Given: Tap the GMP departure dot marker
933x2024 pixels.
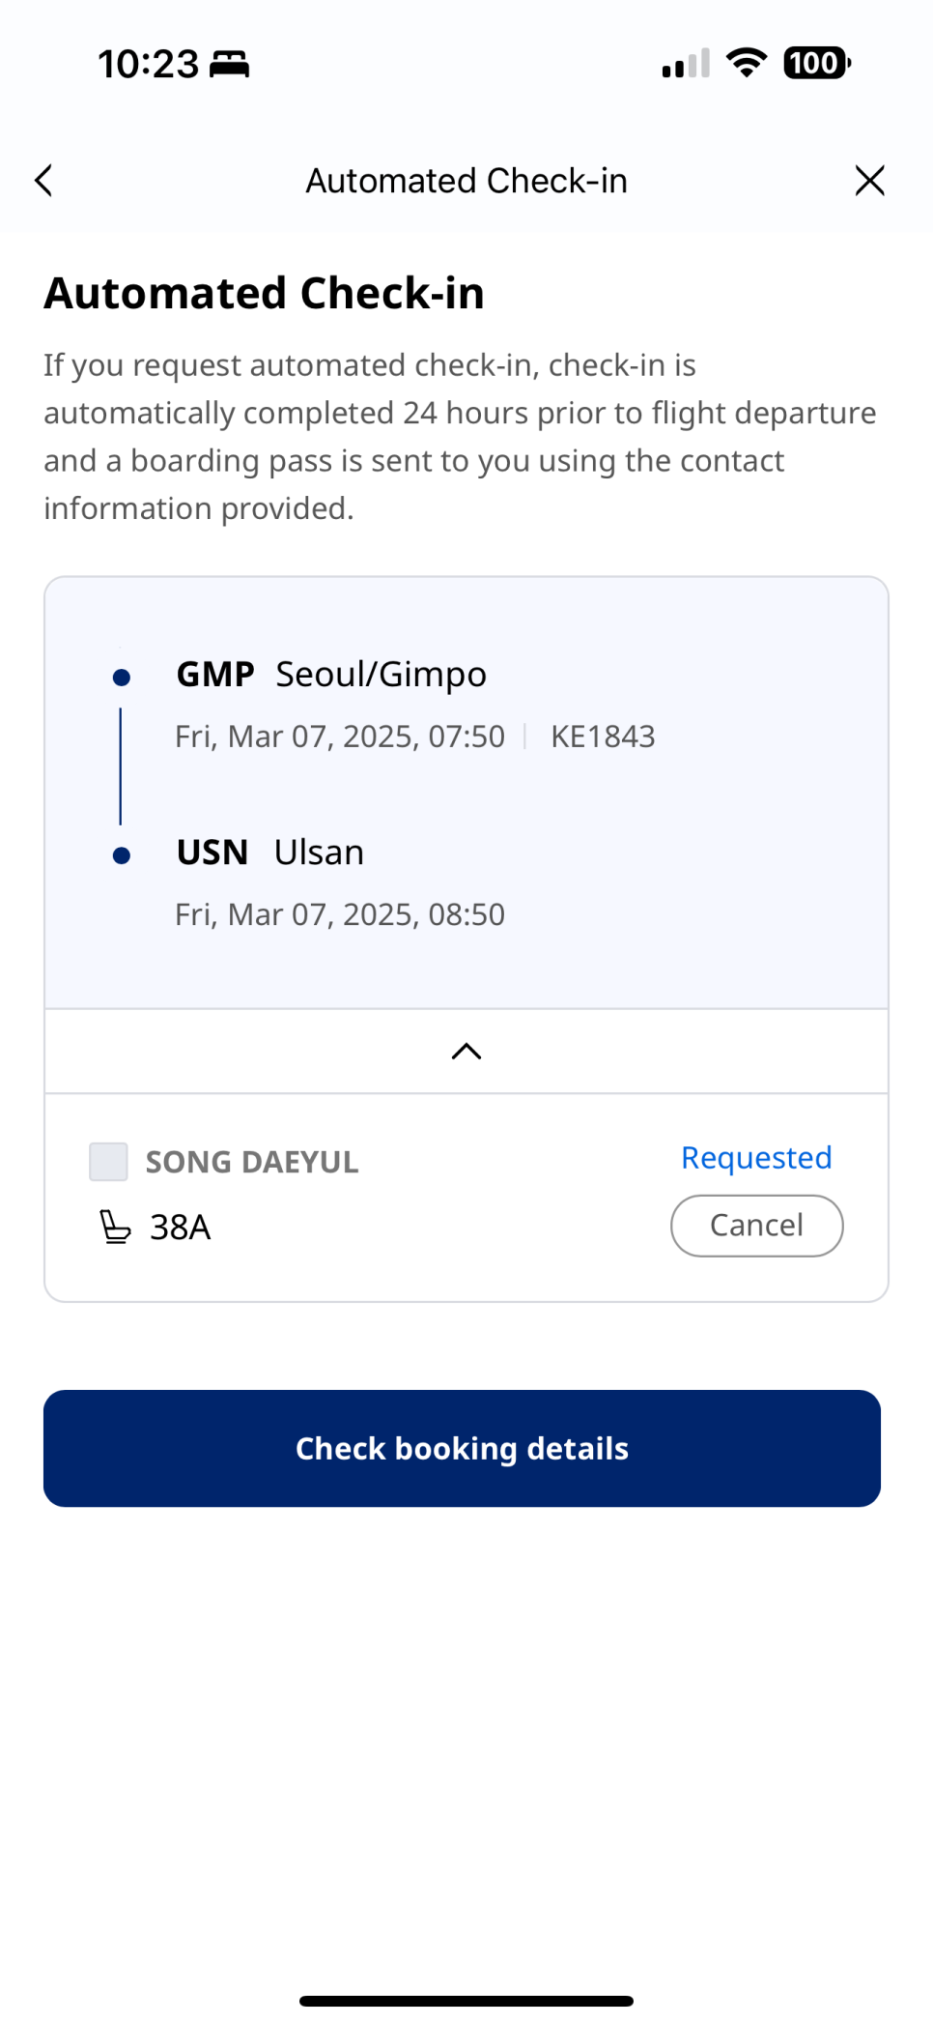Looking at the screenshot, I should point(122,678).
